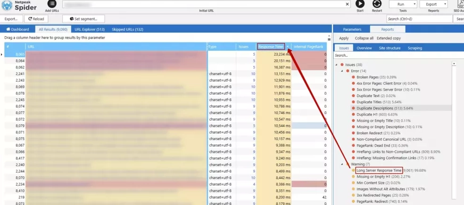Click the Reload button

pyautogui.click(x=36, y=19)
